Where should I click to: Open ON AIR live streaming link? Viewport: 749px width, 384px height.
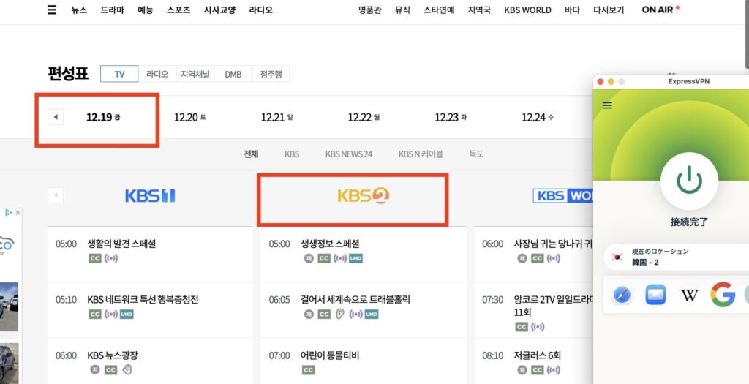[660, 10]
